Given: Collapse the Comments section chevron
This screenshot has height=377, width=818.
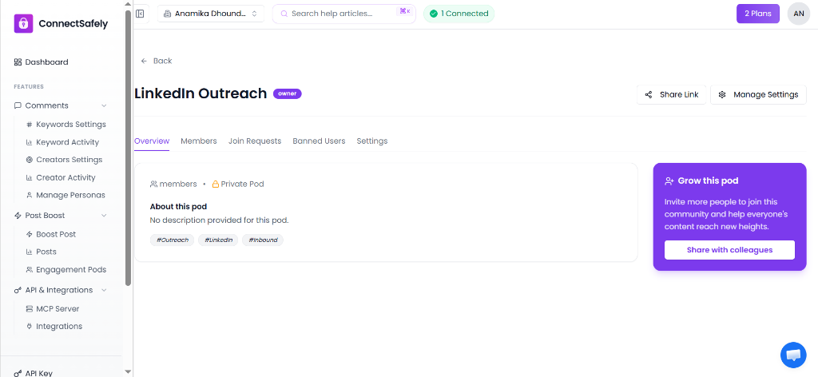Looking at the screenshot, I should click(x=104, y=105).
